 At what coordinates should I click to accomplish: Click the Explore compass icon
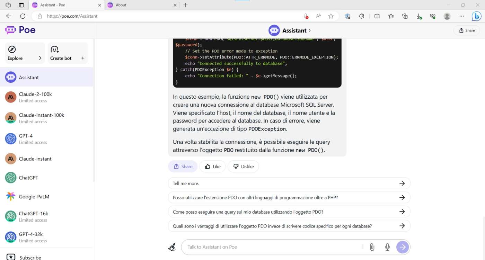[12, 49]
